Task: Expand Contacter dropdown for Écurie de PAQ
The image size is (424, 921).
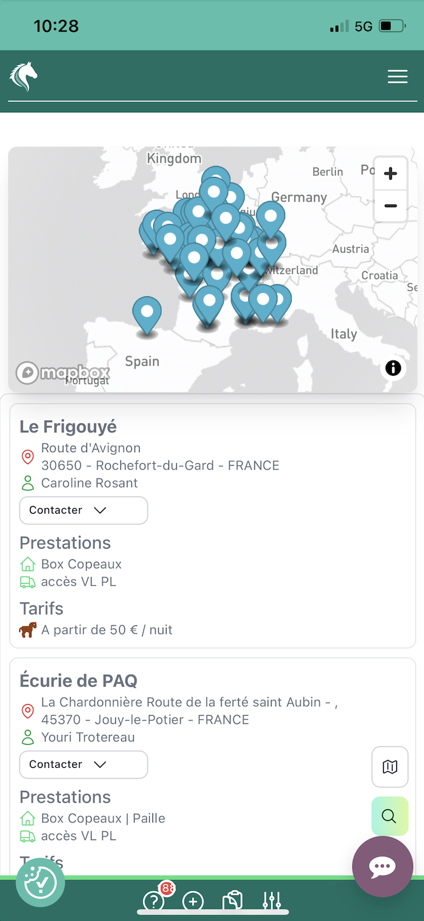Action: [83, 765]
